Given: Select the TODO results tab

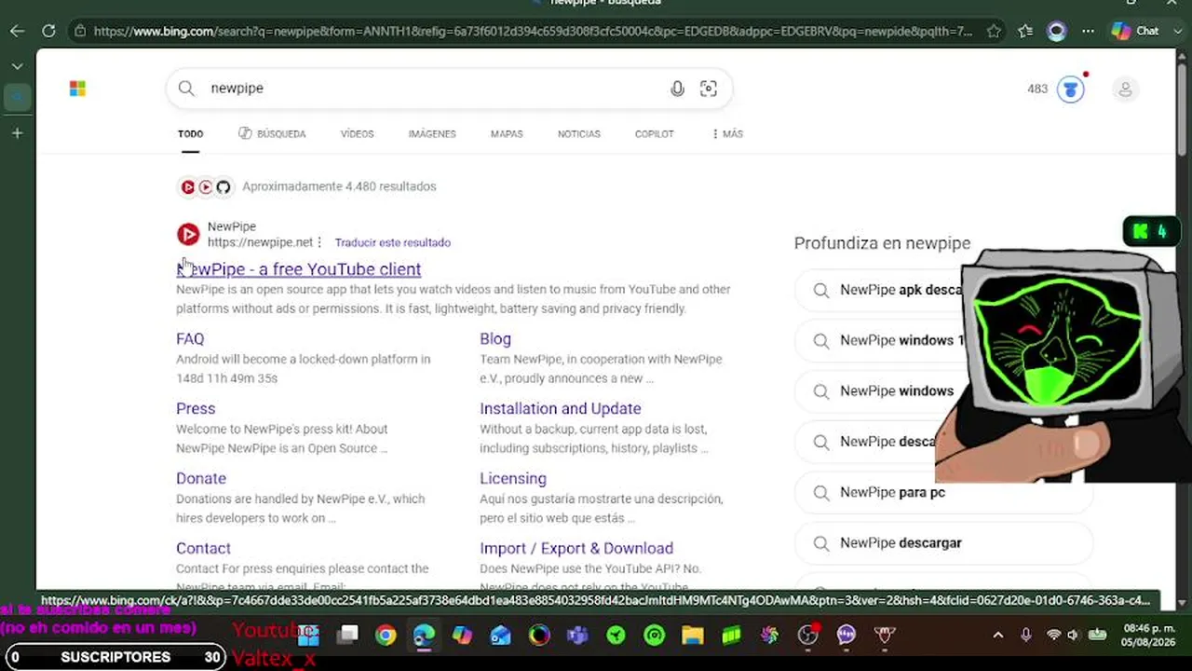Looking at the screenshot, I should (190, 134).
